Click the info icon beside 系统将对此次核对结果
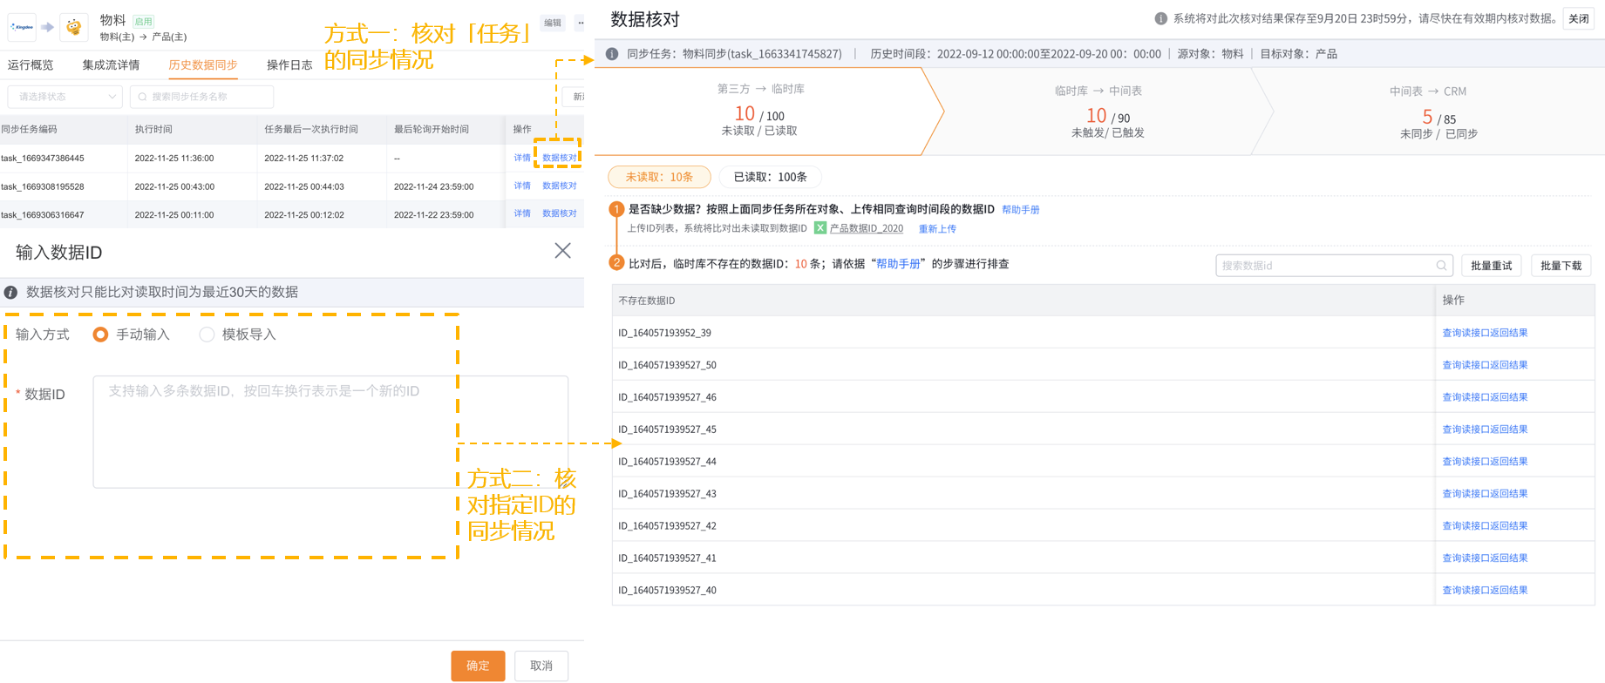The width and height of the screenshot is (1605, 683). 1160,18
